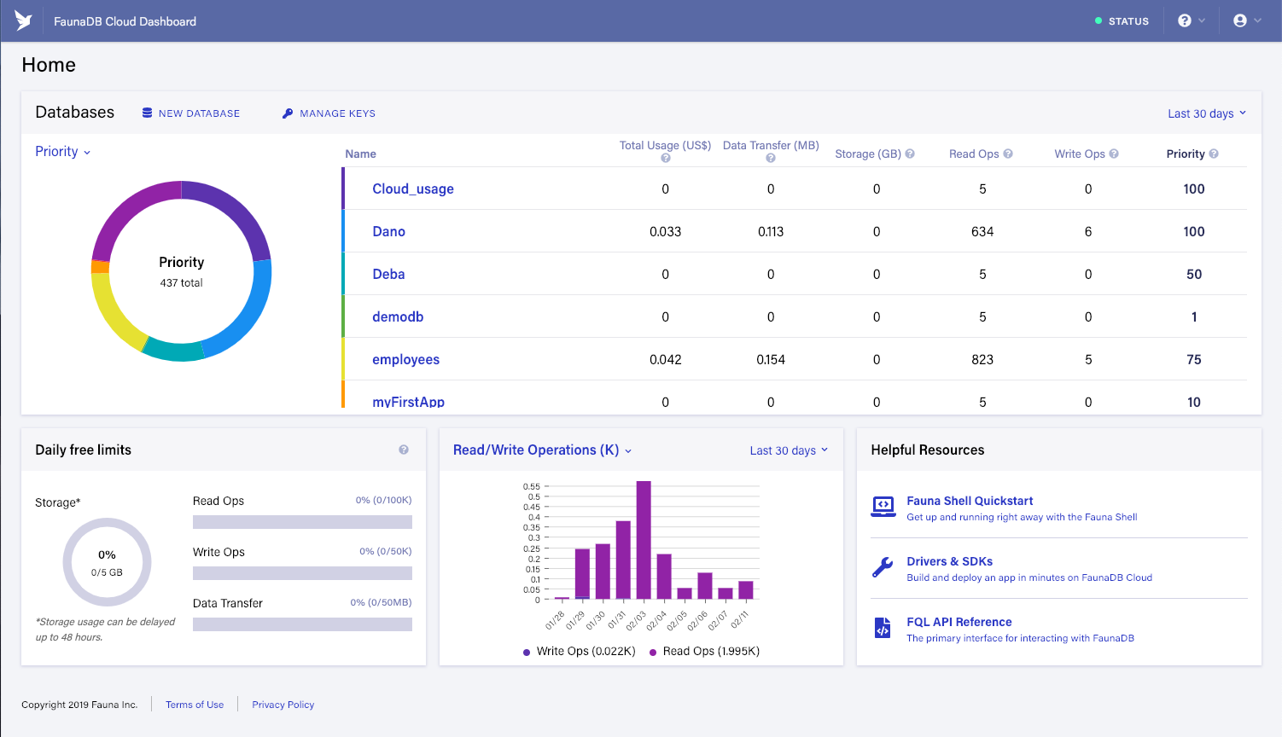
Task: Click the FQL API Reference document icon
Action: coord(883,628)
